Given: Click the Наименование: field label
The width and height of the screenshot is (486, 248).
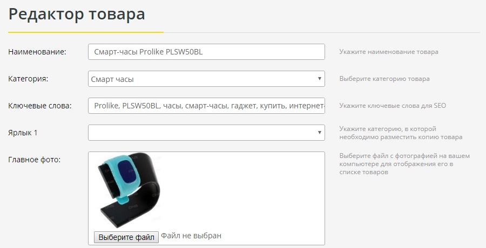Looking at the screenshot, I should pyautogui.click(x=37, y=52).
